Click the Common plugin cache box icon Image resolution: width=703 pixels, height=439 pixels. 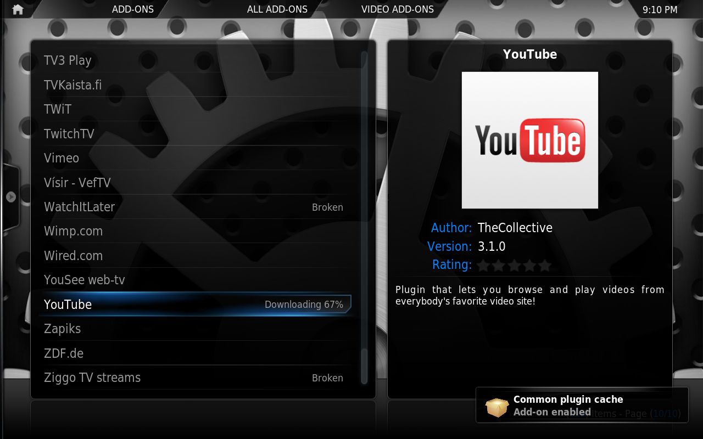point(497,407)
